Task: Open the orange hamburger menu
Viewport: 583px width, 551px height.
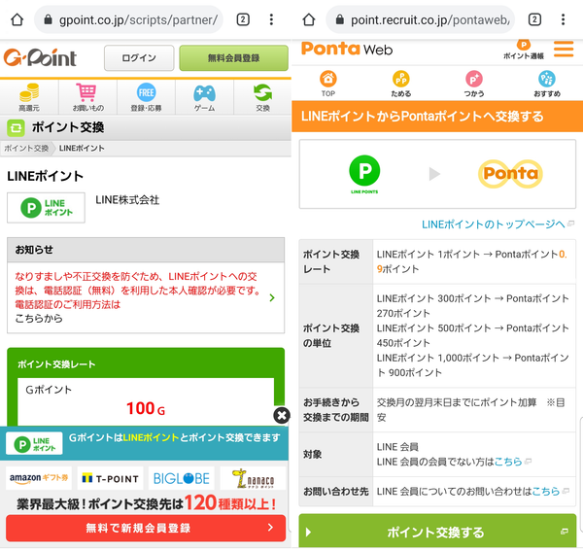Action: (x=564, y=50)
